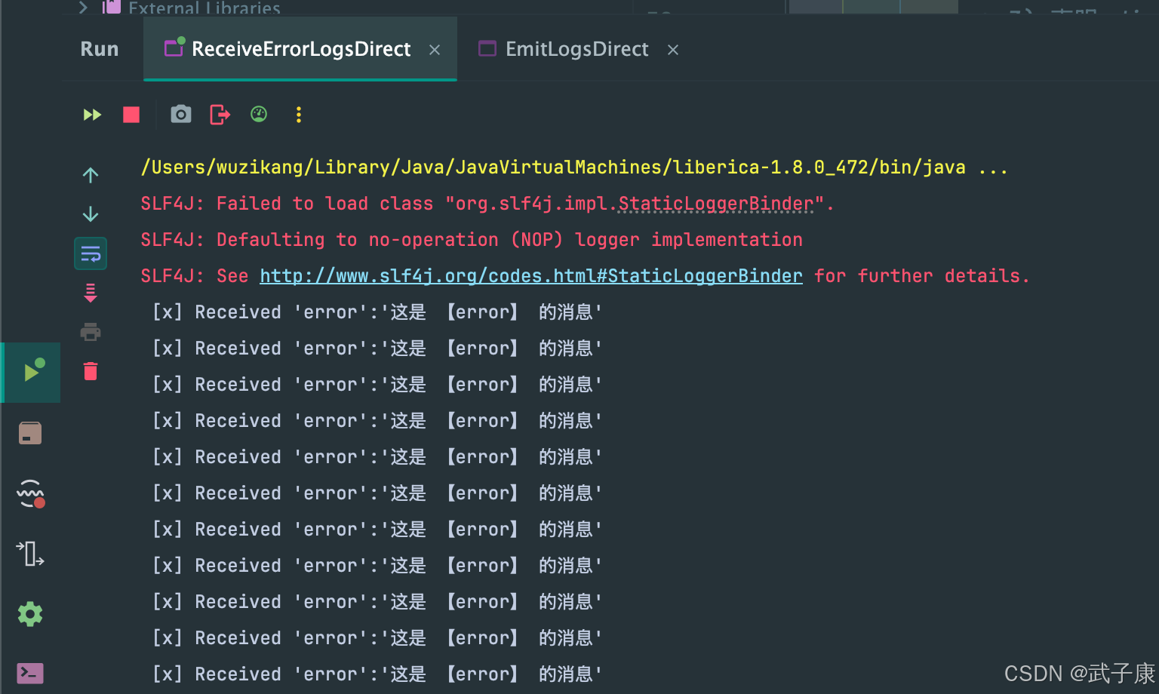Expand the External Libraries node
Screen dimensions: 1159x694
[x=83, y=8]
